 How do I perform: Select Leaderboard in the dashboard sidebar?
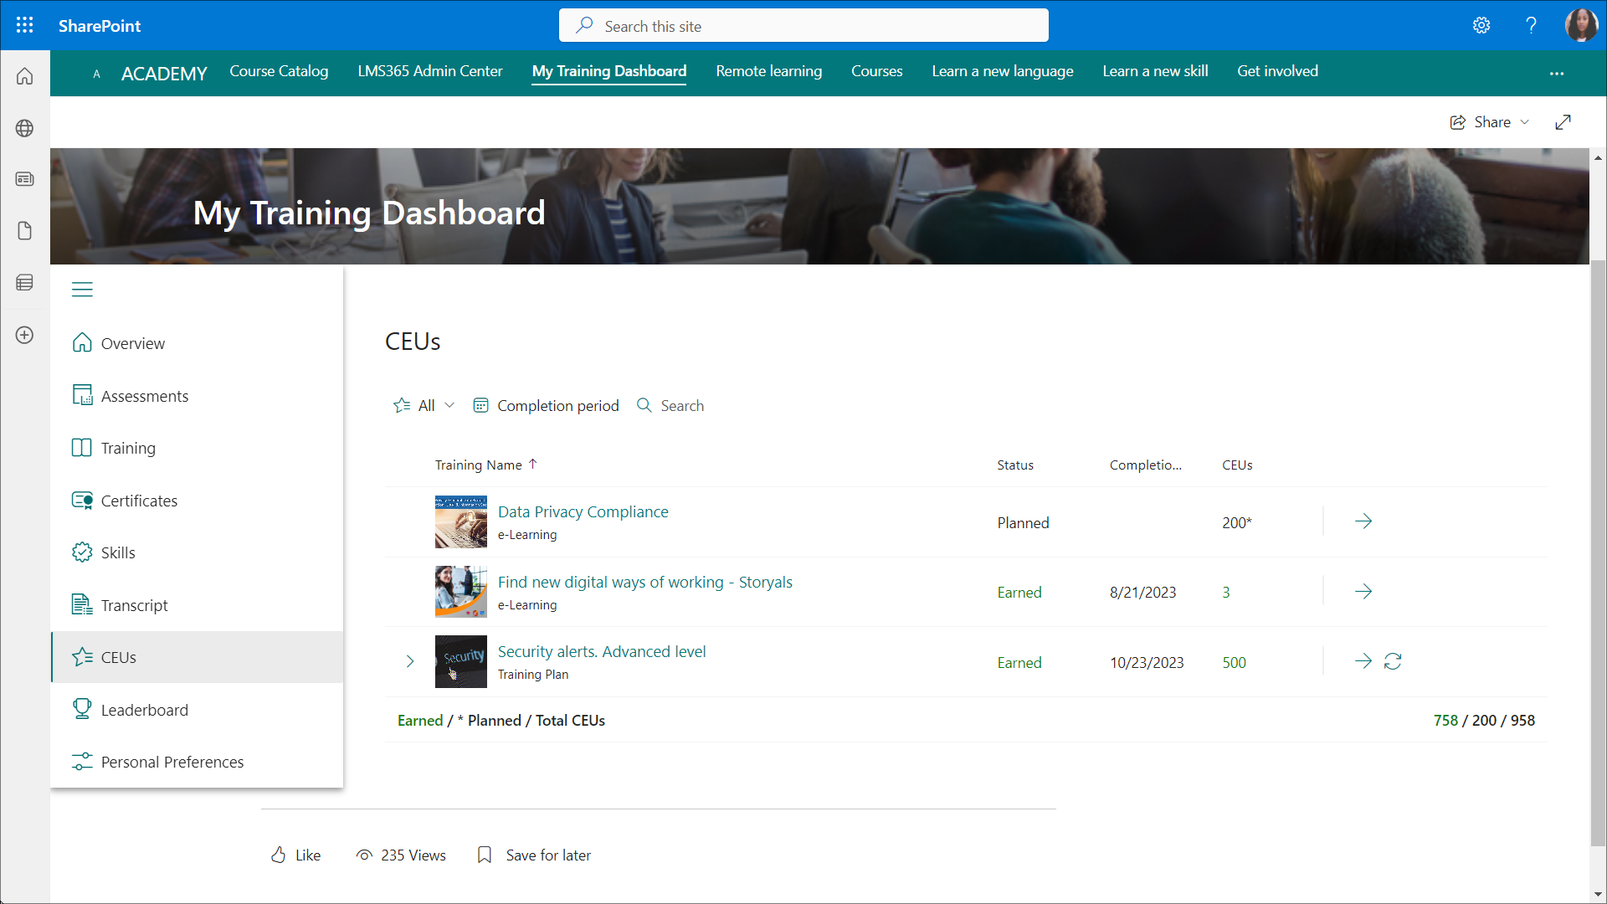(144, 710)
